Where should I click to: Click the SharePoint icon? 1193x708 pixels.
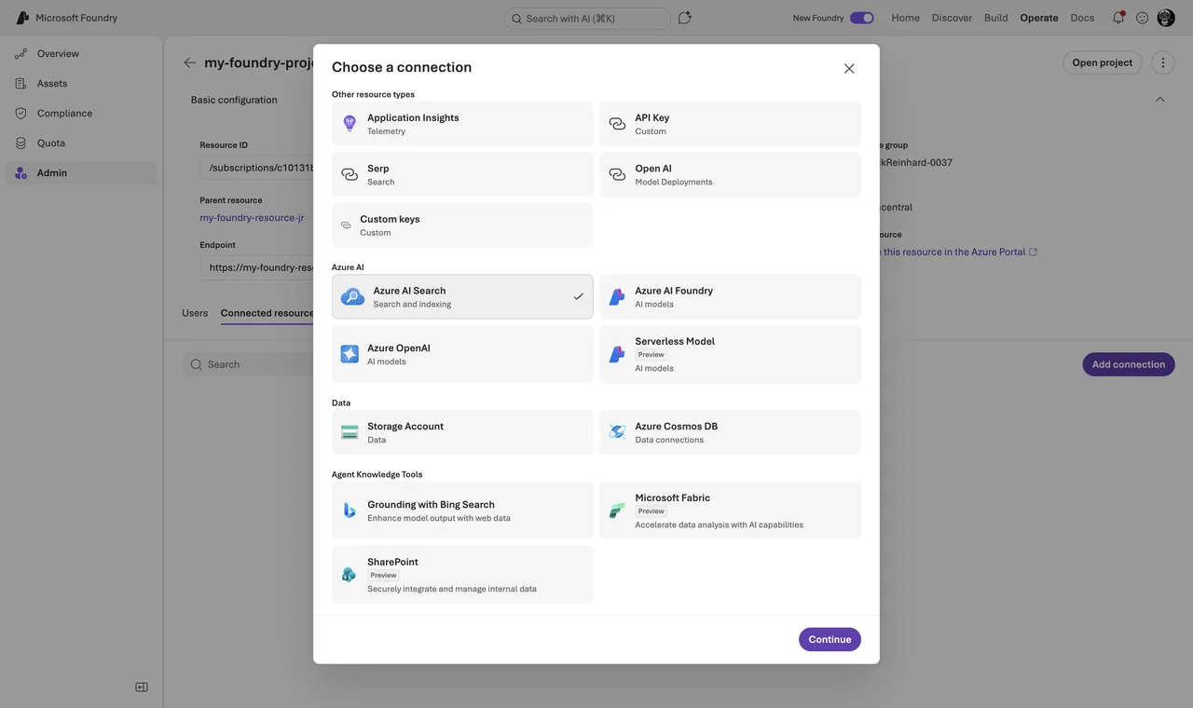(349, 575)
